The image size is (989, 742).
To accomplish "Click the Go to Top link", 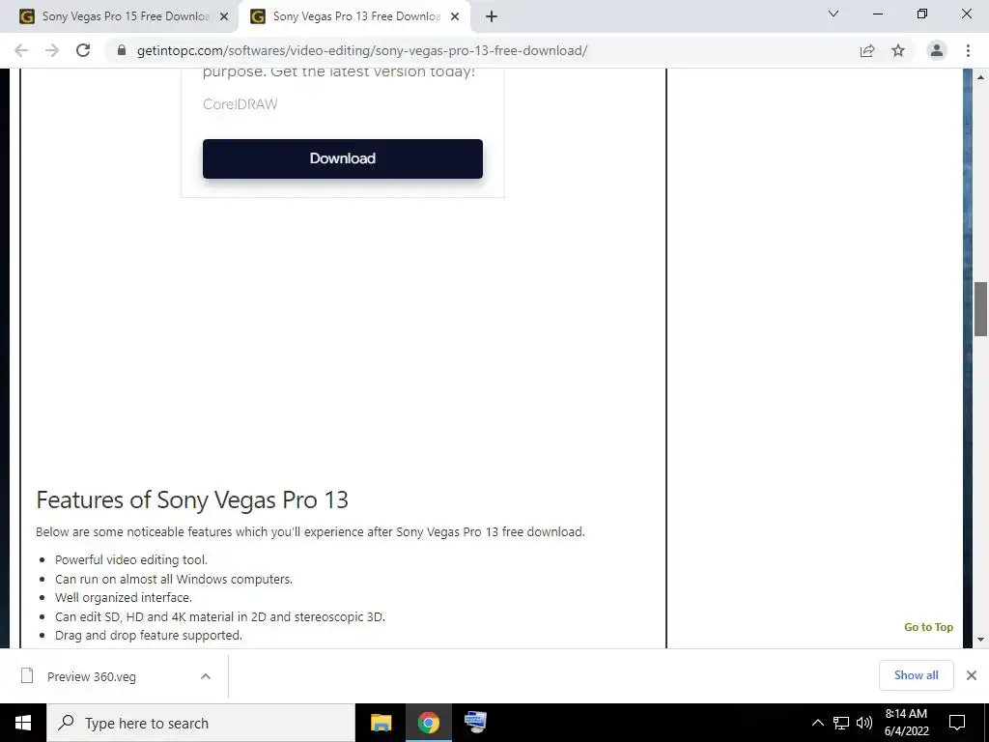I will 928,626.
